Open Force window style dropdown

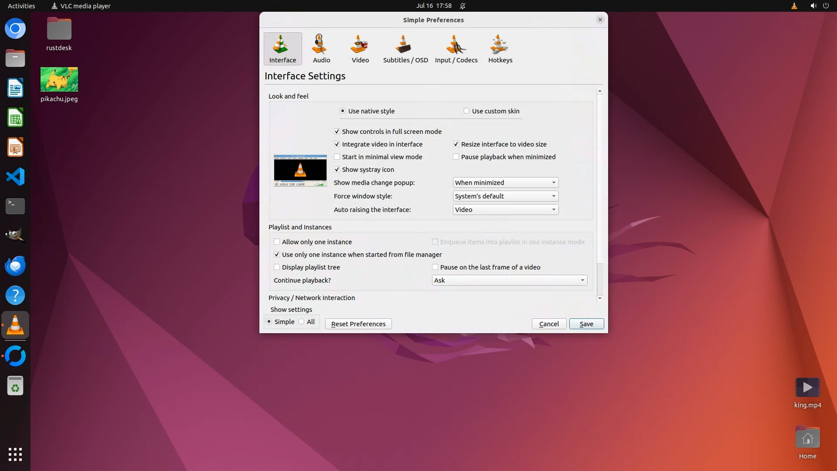point(505,196)
